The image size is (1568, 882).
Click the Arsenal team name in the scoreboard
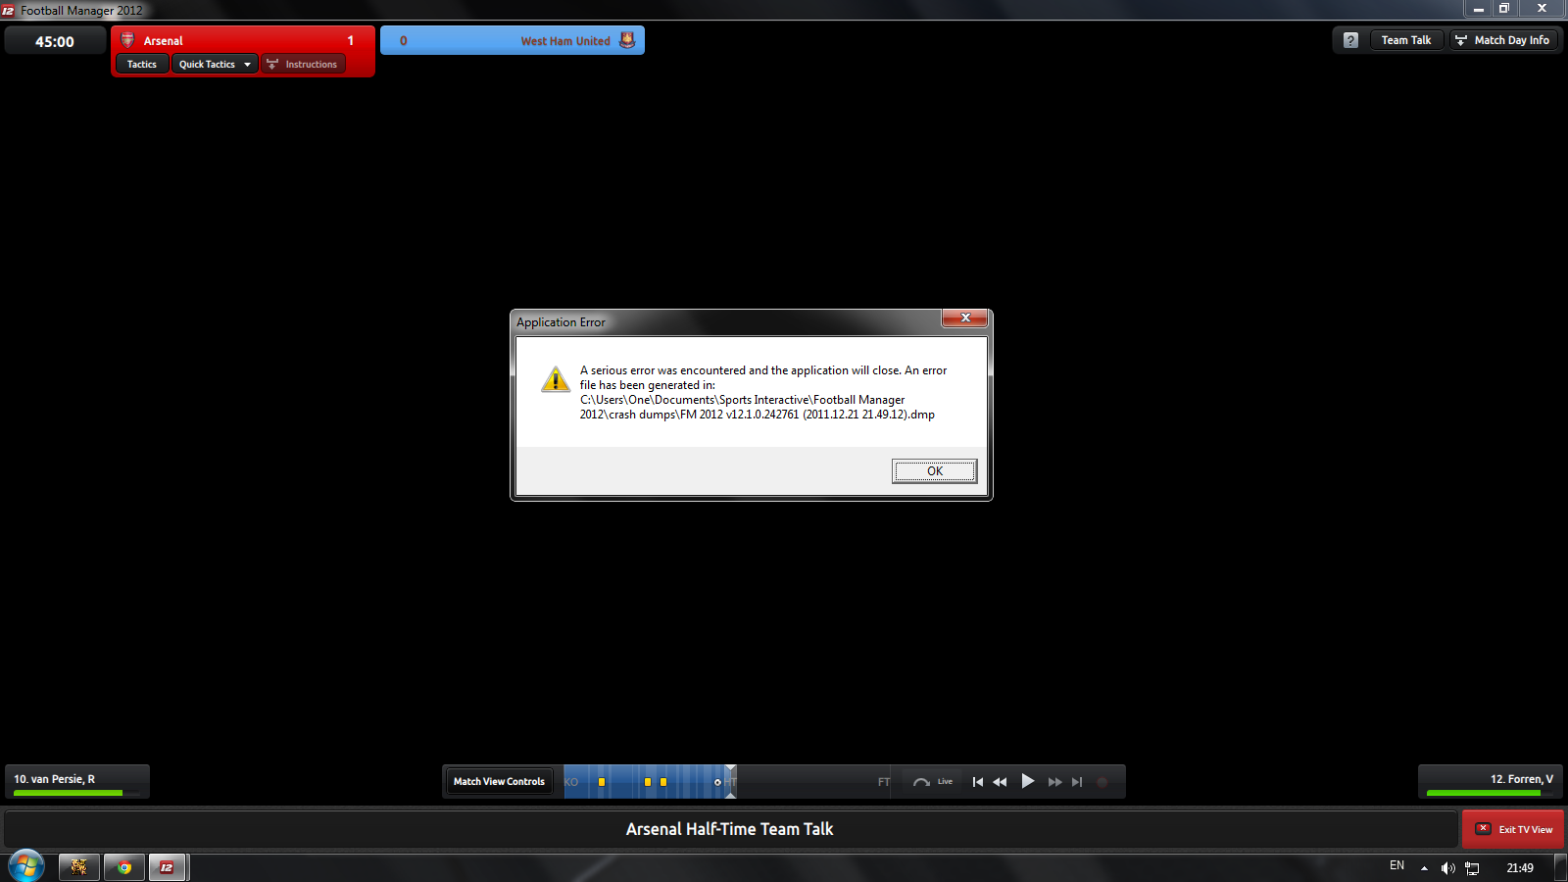click(x=164, y=41)
